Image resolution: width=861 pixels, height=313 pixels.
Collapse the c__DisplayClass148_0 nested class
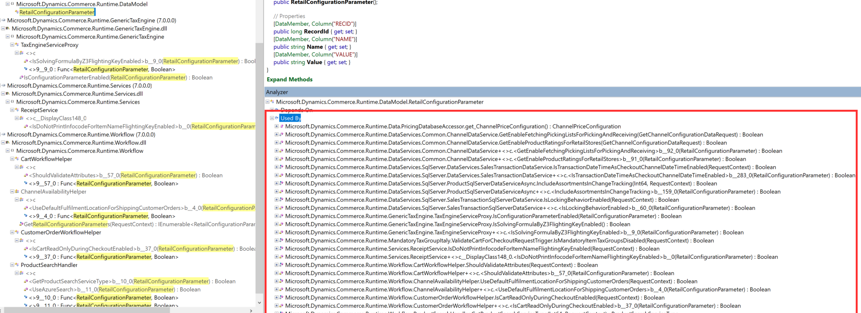point(16,118)
